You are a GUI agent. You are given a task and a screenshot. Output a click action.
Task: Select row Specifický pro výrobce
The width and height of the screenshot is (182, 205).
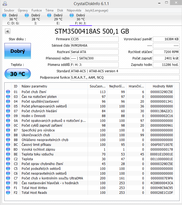(90, 130)
